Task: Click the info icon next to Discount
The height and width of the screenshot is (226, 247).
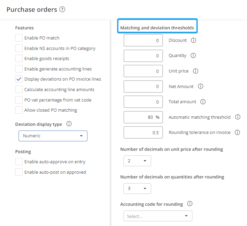Action: pyautogui.click(x=193, y=40)
